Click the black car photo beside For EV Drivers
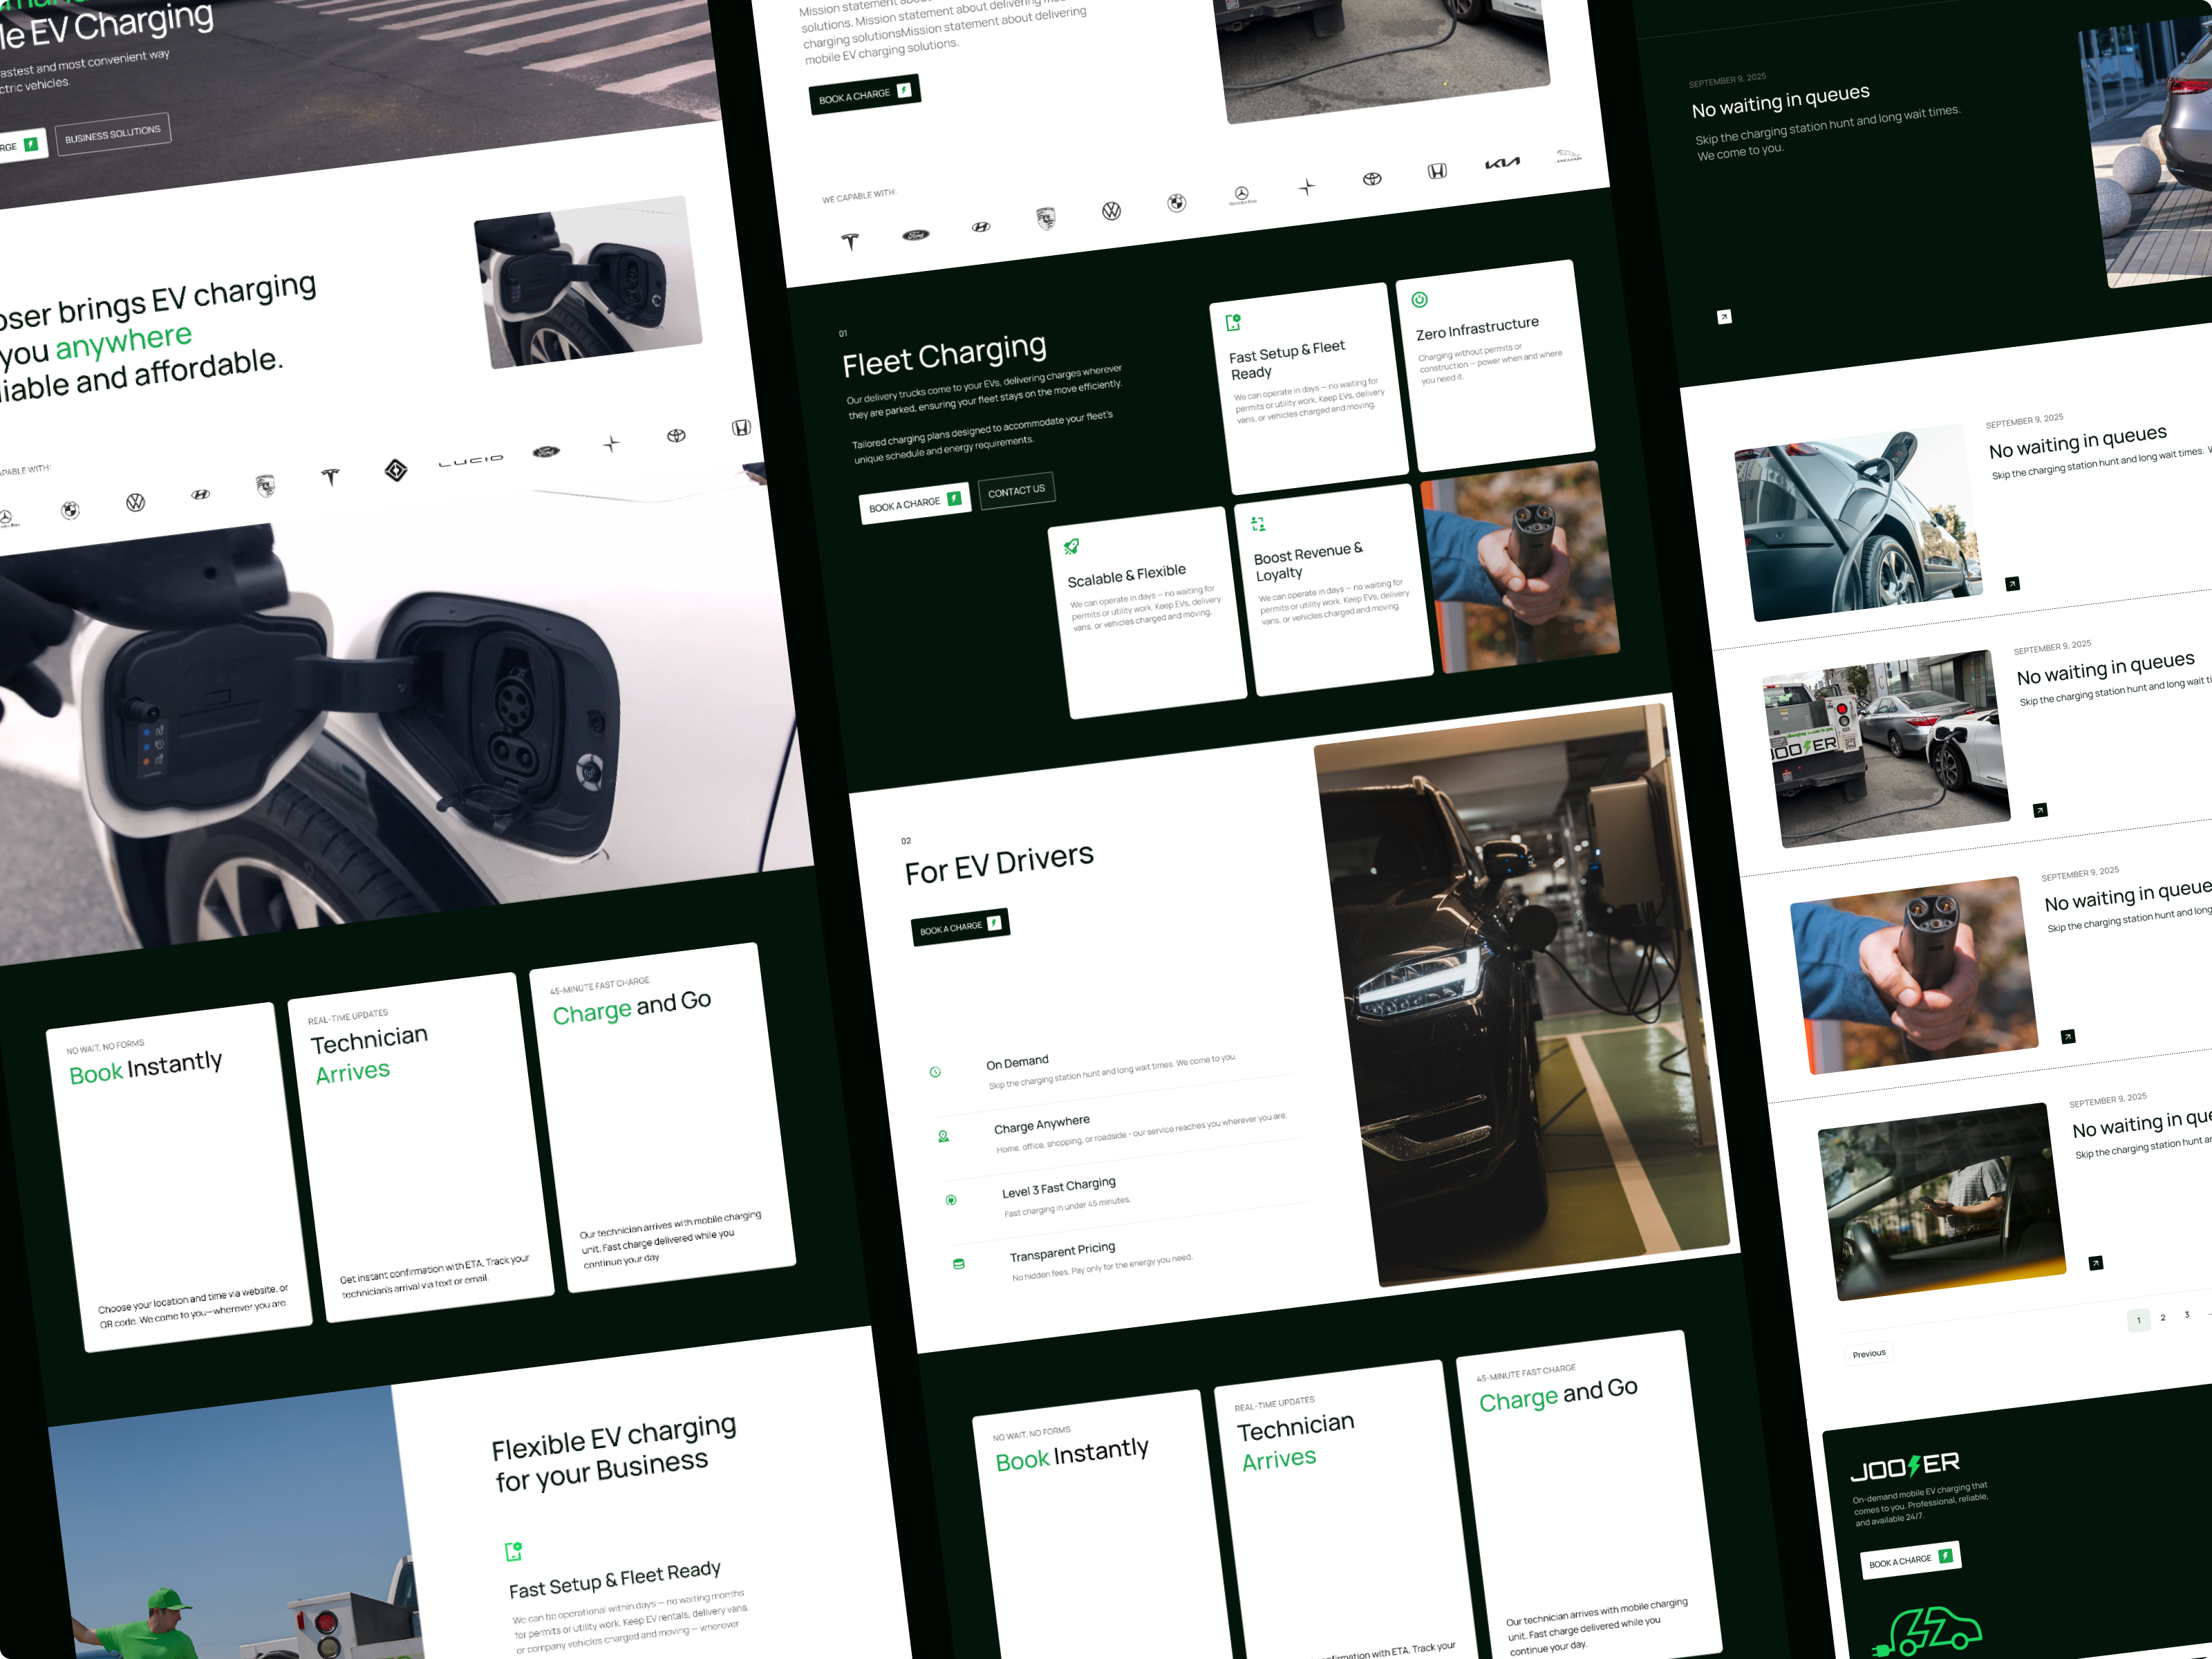Screen dimensions: 2212x1659 click(x=1521, y=995)
